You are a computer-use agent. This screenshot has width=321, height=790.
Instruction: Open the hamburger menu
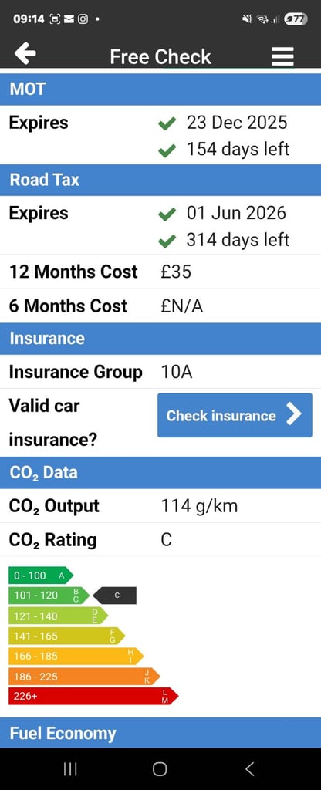(x=282, y=56)
